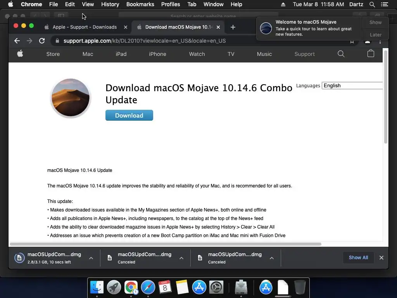
Task: Close the downloads bar with X
Action: [x=381, y=258]
